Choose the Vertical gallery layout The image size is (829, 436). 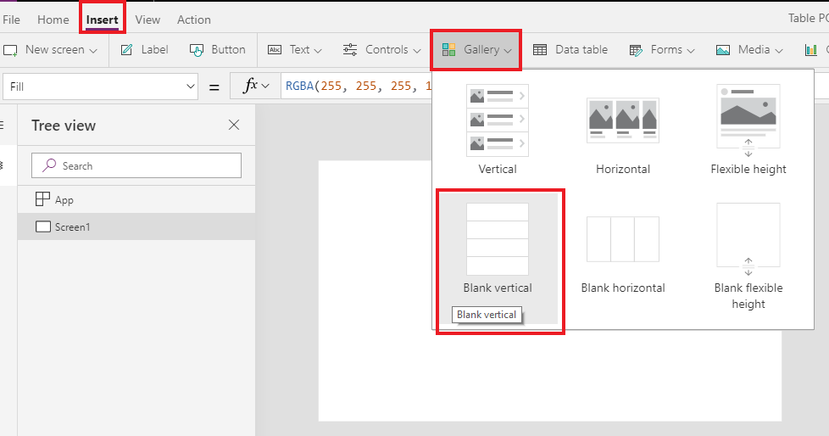498,130
